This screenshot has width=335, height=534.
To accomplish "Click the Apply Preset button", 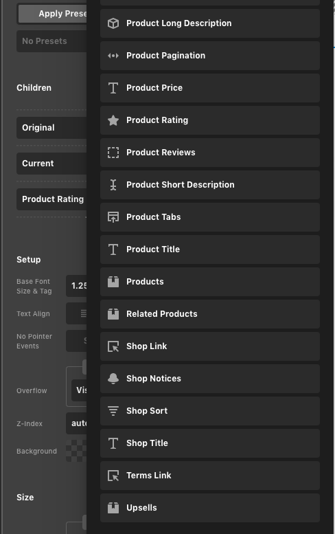I will click(52, 14).
